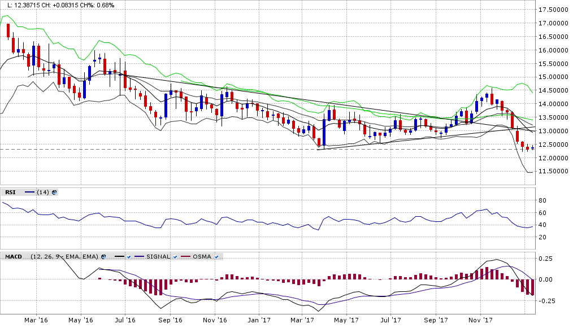The height and width of the screenshot is (328, 573).
Task: Click the RSI 20 level label
Action: pos(542,238)
